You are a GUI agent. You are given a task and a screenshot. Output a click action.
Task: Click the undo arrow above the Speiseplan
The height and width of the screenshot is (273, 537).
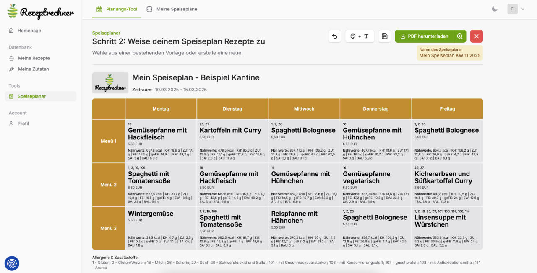[334, 36]
